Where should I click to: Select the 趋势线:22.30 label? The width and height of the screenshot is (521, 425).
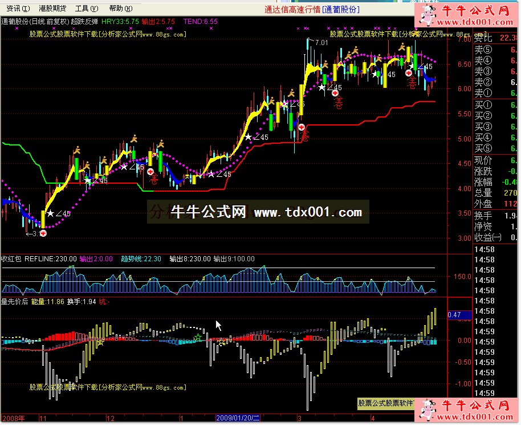141,259
